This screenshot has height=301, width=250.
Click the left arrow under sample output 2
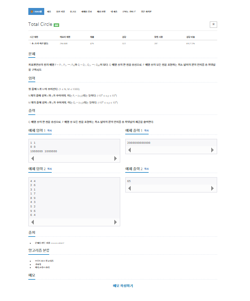click(130, 189)
